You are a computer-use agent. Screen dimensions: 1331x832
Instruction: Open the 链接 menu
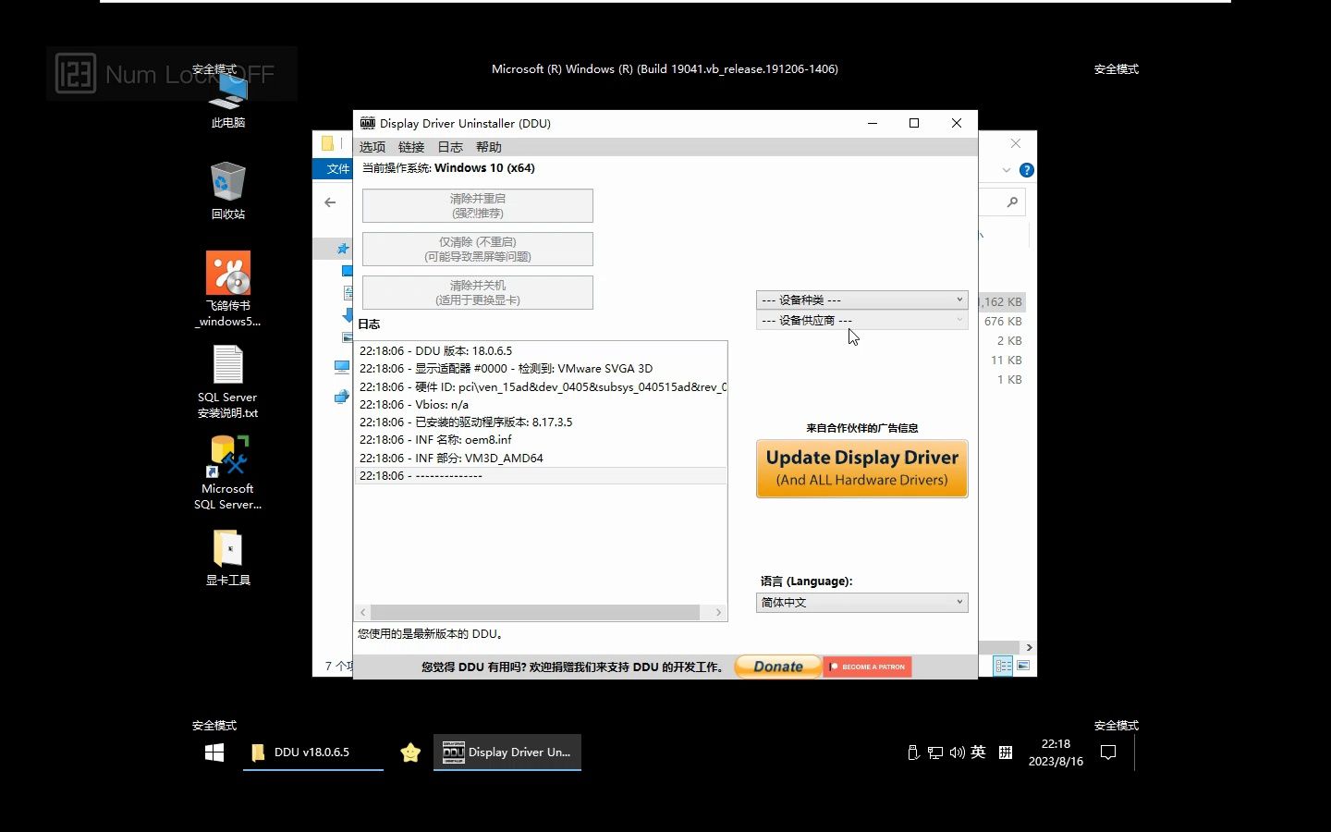pyautogui.click(x=411, y=147)
